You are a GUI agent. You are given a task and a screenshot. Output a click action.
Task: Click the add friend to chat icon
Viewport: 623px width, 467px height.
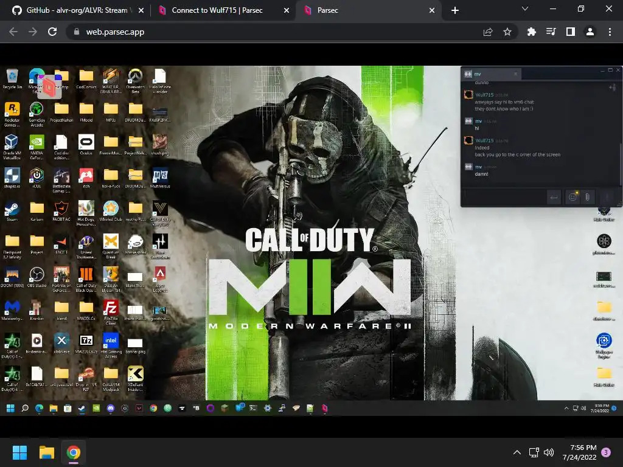click(x=612, y=88)
